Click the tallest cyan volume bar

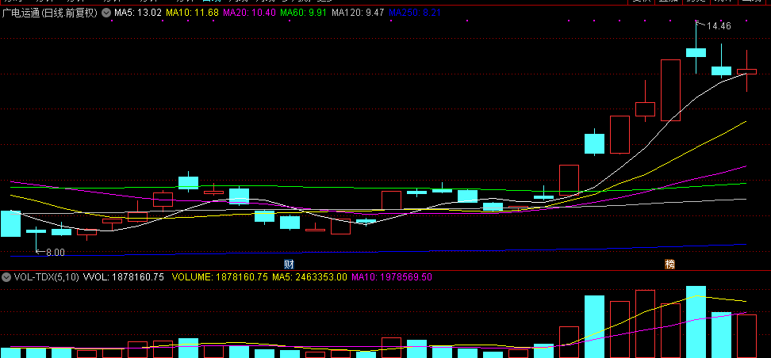click(x=696, y=322)
